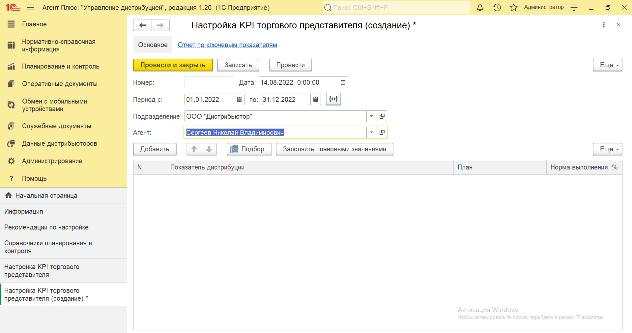Move row down with the down arrow

(209, 149)
